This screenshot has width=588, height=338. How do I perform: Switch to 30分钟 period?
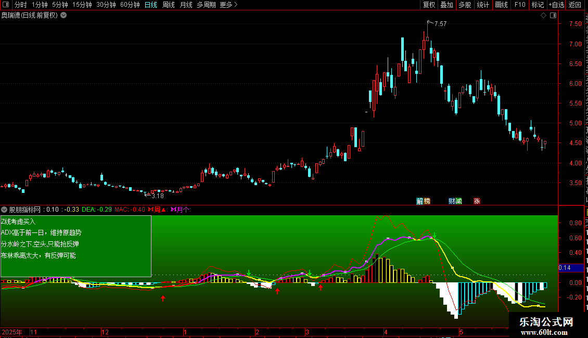106,5
